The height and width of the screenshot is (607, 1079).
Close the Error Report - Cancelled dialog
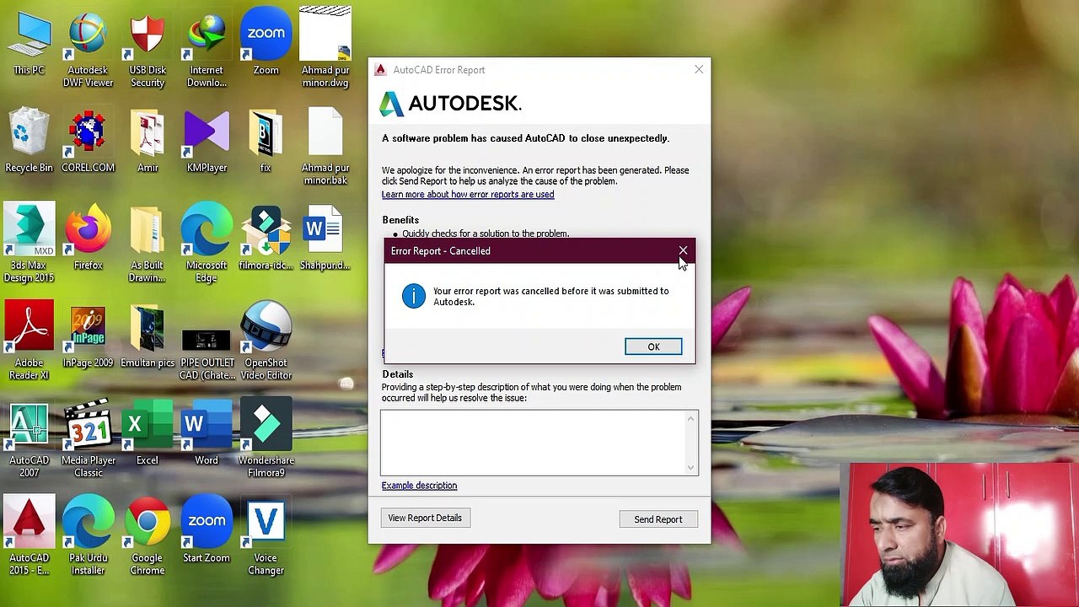click(683, 250)
